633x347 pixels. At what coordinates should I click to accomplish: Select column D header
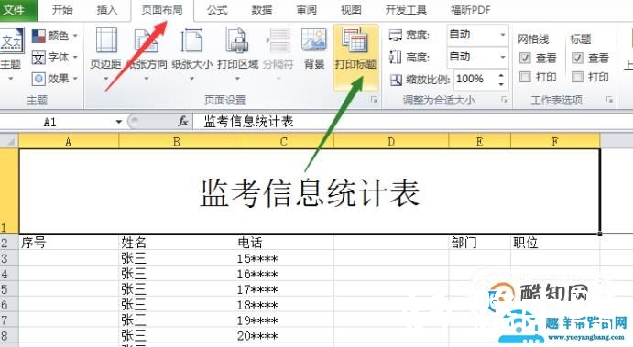point(391,142)
